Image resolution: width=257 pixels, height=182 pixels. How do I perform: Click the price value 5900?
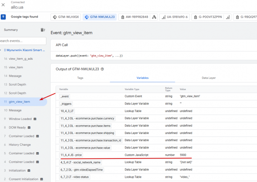click(183, 155)
